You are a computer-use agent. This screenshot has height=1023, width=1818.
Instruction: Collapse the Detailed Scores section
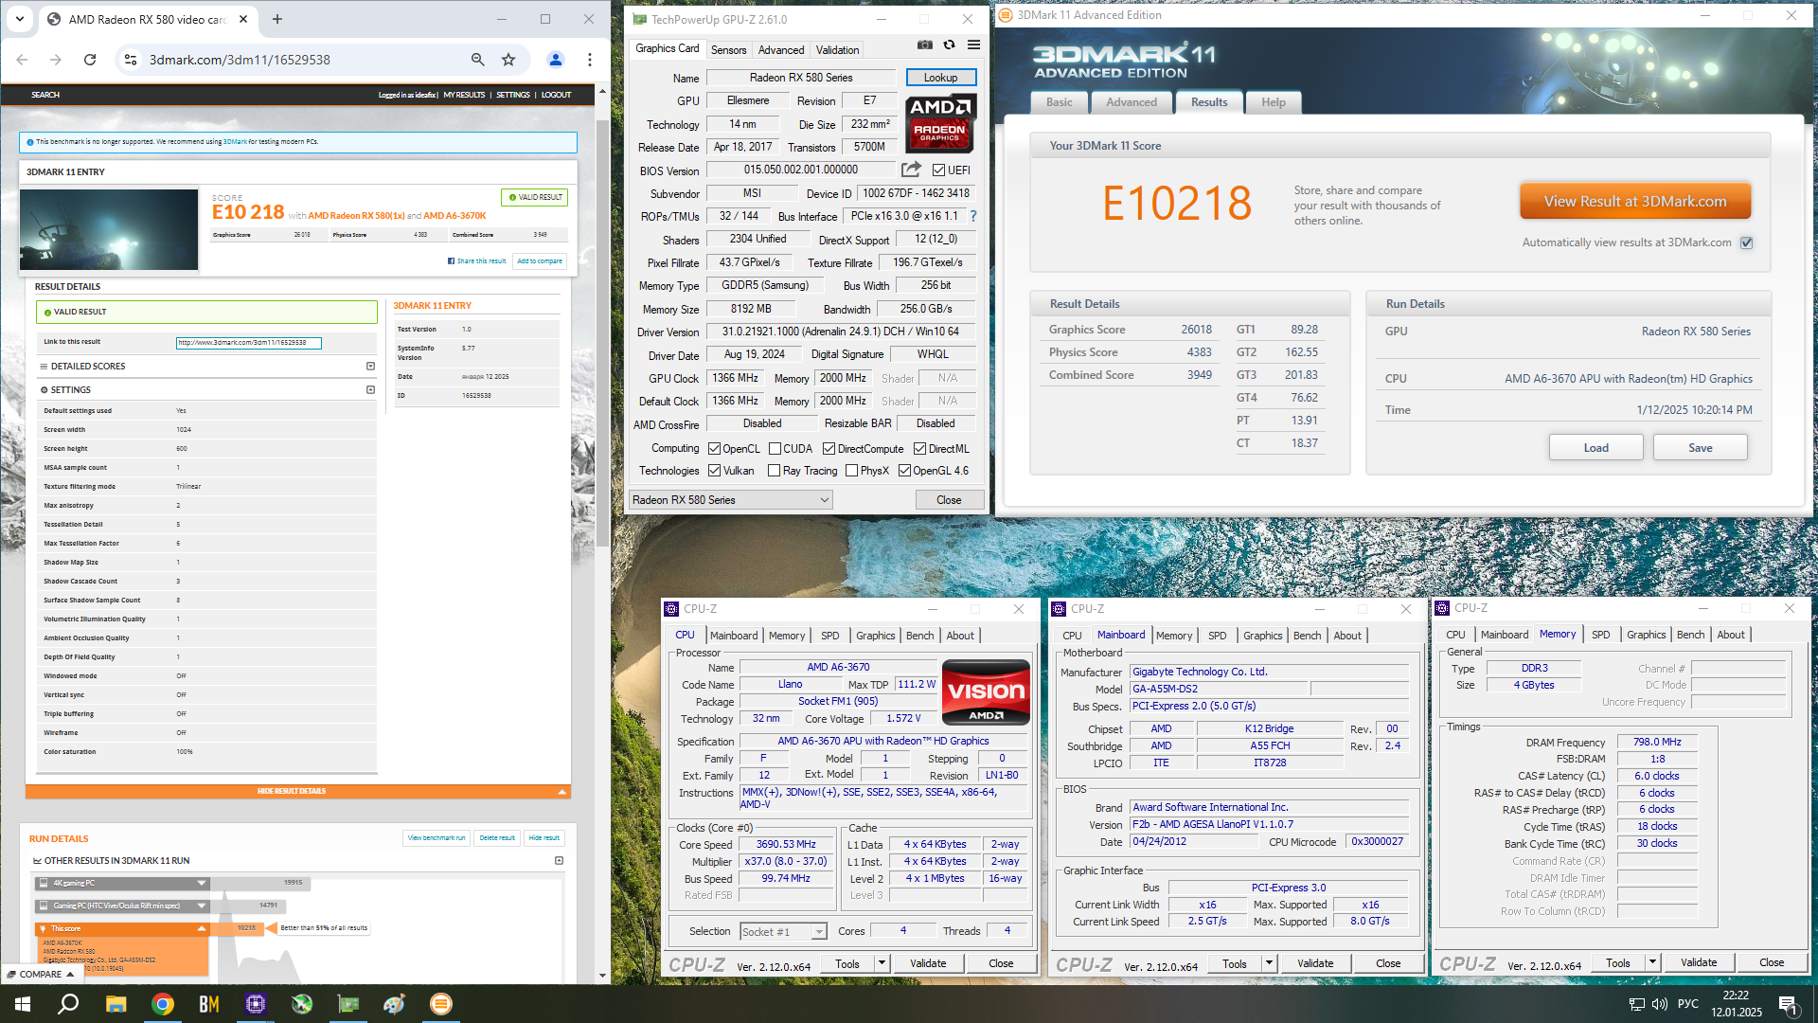point(370,366)
